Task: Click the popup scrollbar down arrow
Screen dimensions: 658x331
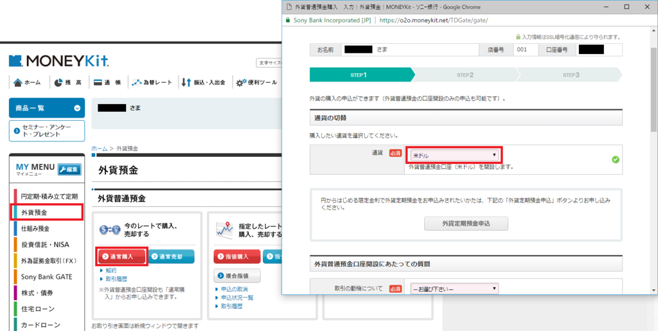Action: pyautogui.click(x=654, y=290)
